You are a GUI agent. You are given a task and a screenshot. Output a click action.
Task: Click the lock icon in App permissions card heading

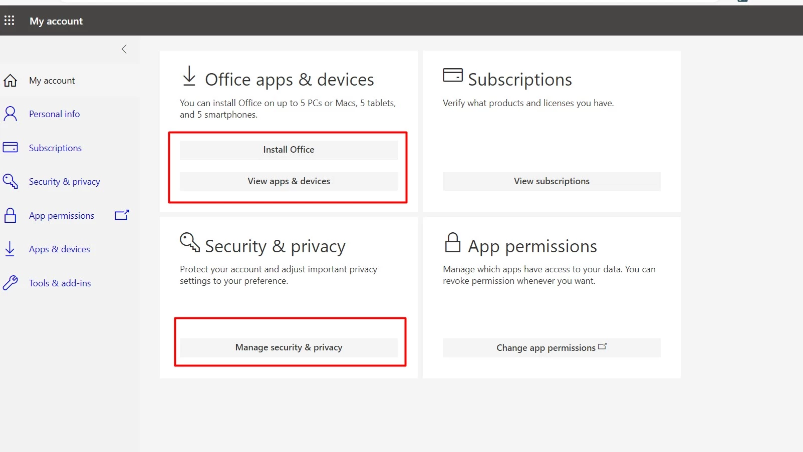(x=453, y=242)
